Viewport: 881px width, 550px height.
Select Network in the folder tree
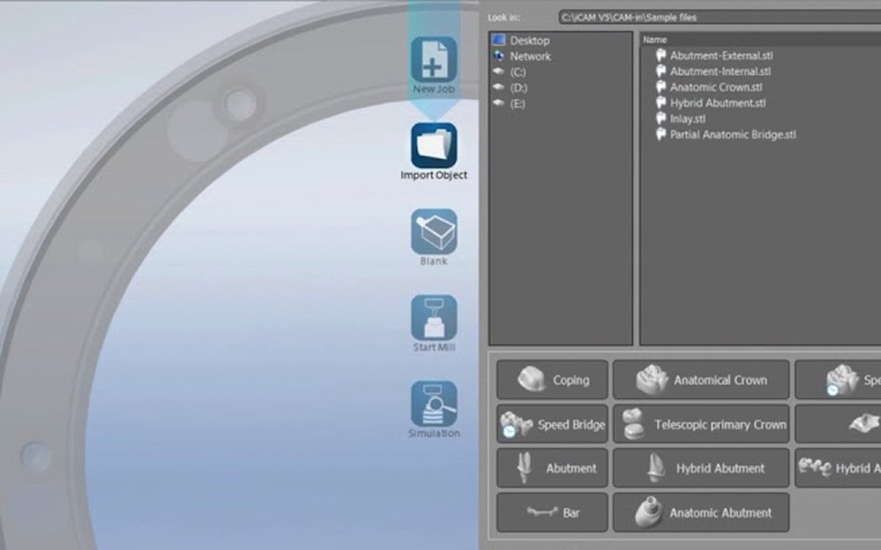(530, 56)
